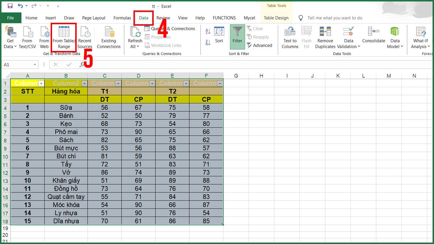
Task: Select Sort A to Z icon
Action: [207, 31]
